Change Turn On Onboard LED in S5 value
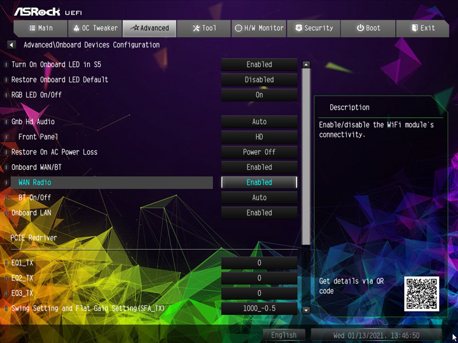 pos(259,65)
